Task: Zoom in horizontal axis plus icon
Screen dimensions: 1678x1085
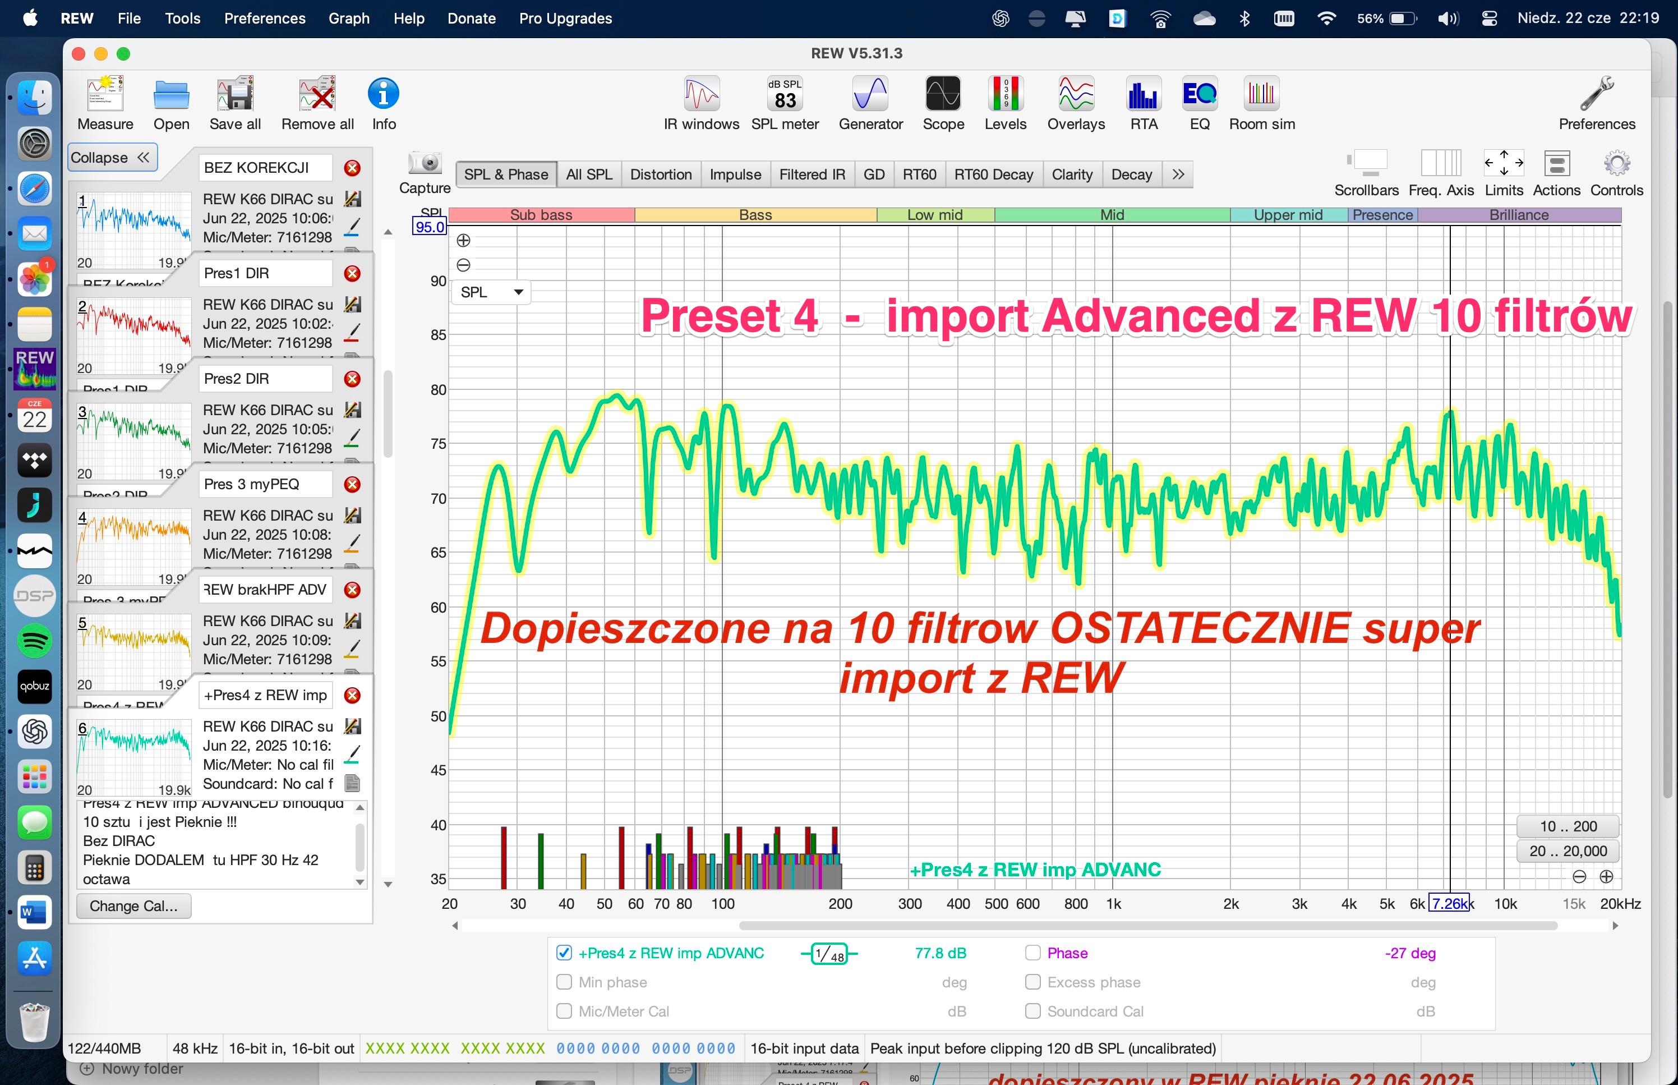Action: click(x=1606, y=876)
